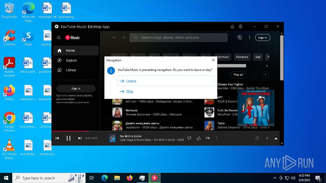Add current song to playlist icon
Viewport: 326px width, 183px height.
point(208,138)
